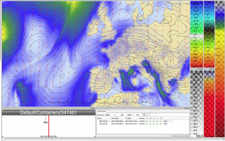This screenshot has height=141, width=225.
Task: Toggle first green checkmark in first grib row
Action: coord(147,121)
